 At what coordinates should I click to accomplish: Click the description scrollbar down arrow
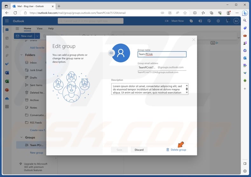click(x=187, y=93)
